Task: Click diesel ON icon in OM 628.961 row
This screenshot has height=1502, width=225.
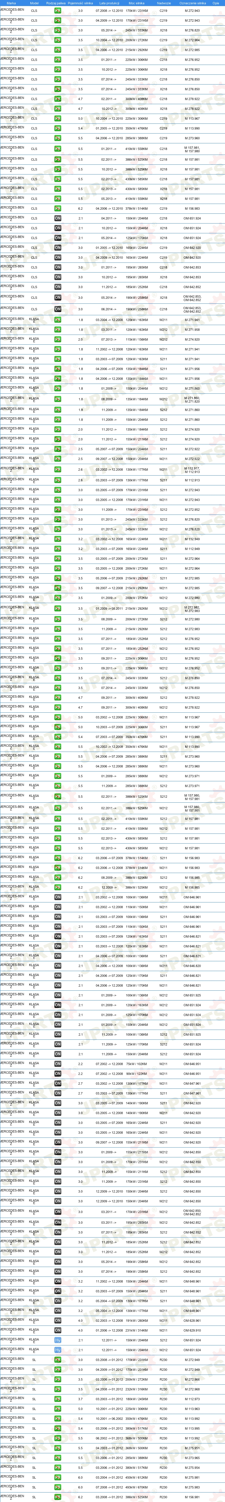Action: pyautogui.click(x=58, y=1320)
